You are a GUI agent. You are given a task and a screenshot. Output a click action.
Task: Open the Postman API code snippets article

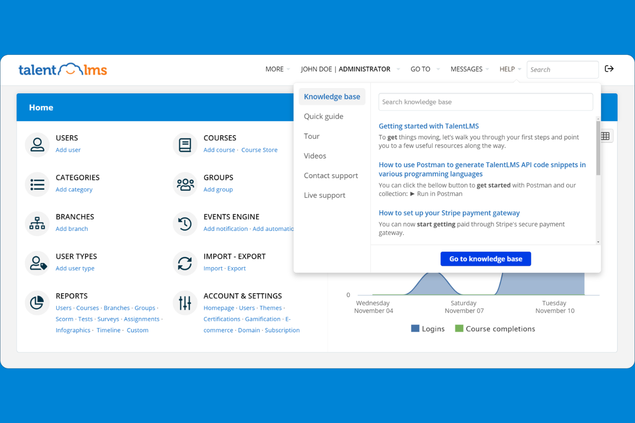pyautogui.click(x=482, y=169)
